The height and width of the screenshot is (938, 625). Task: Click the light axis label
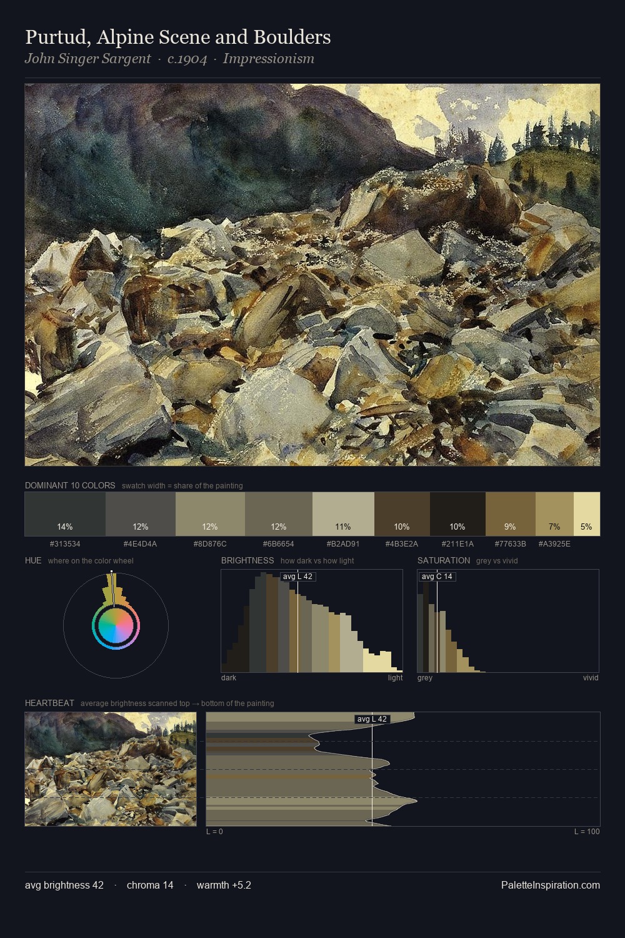(x=395, y=678)
